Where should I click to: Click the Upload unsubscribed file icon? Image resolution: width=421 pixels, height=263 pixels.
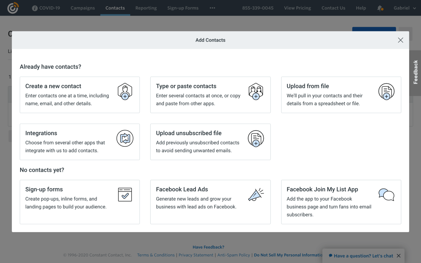[256, 138]
